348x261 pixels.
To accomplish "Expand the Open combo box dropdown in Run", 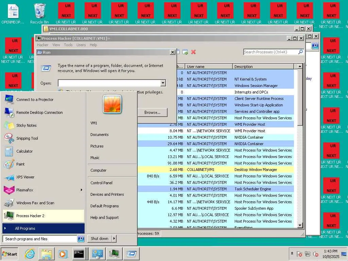I will point(163,83).
